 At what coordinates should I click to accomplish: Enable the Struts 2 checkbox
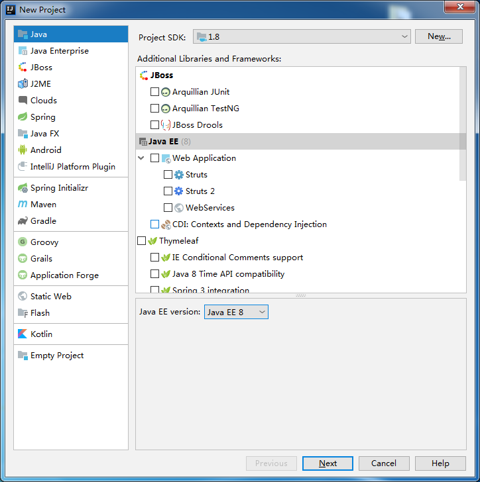[x=168, y=191]
